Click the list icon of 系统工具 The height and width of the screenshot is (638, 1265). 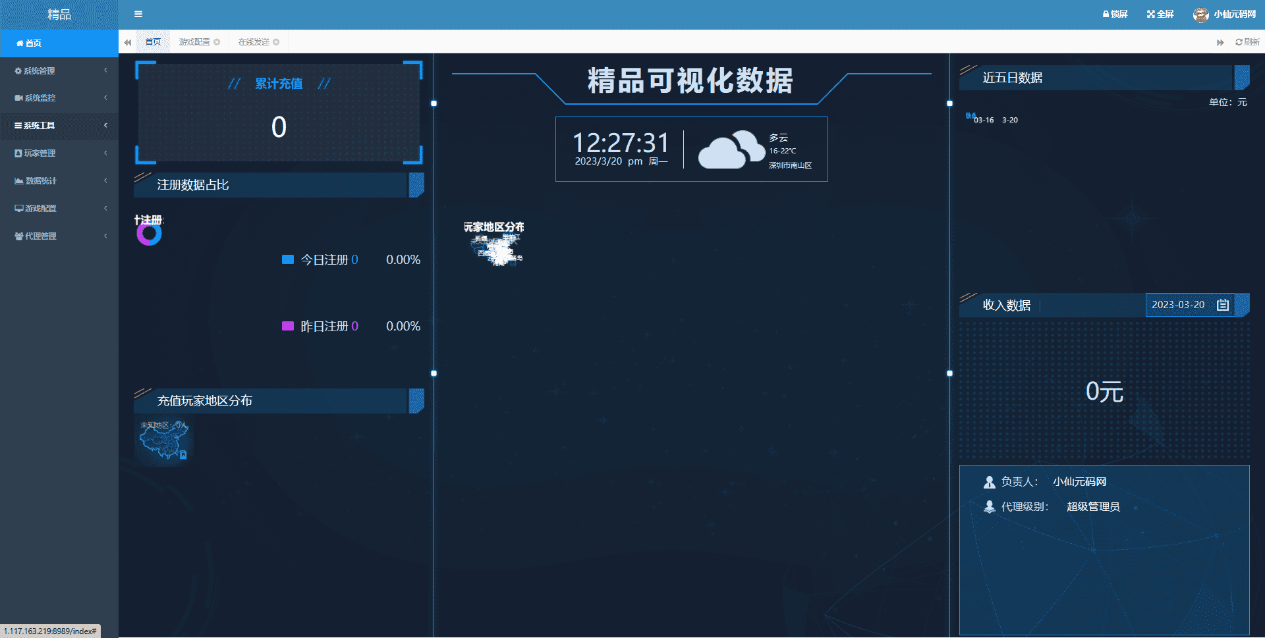click(18, 126)
